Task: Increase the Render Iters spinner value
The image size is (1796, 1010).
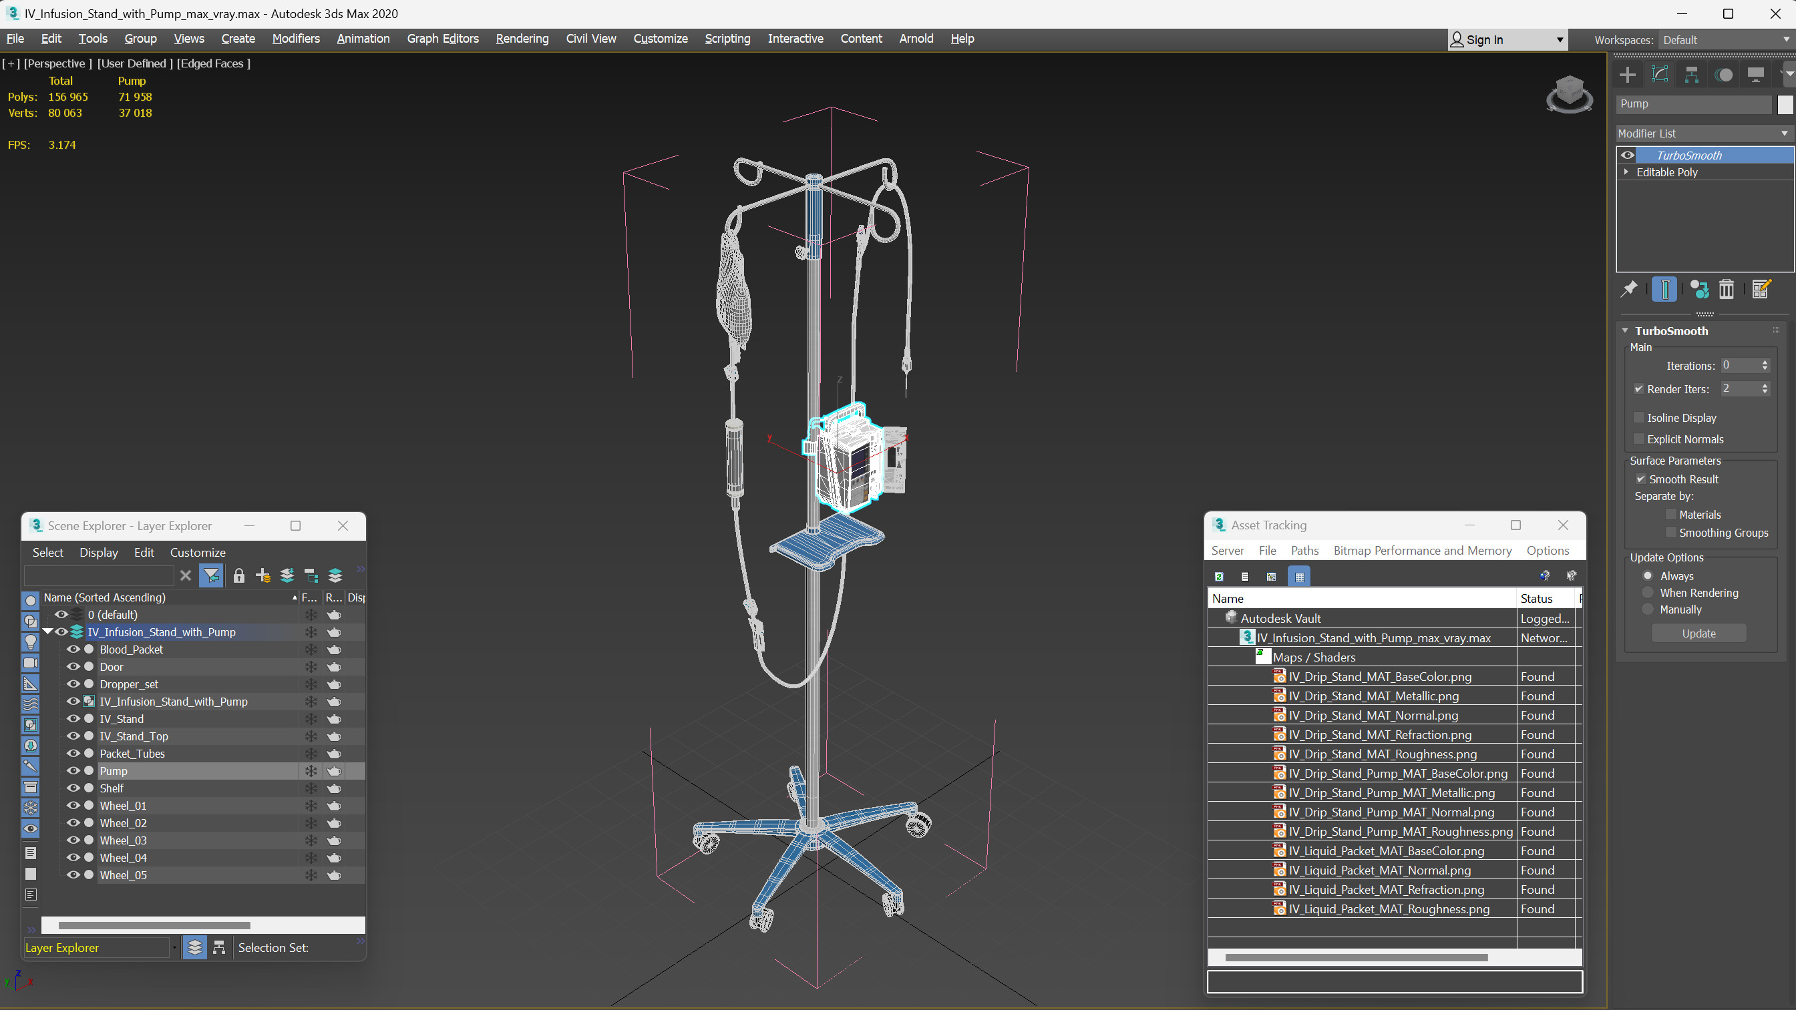Action: pos(1765,385)
